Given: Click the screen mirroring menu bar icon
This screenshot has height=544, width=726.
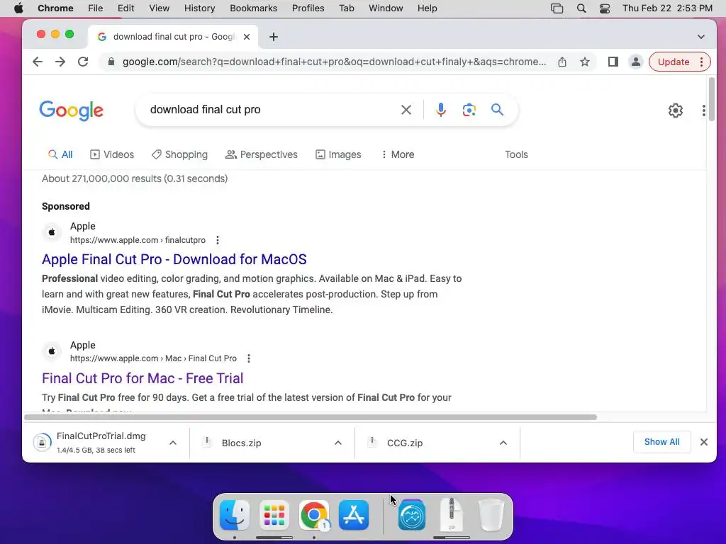Looking at the screenshot, I should tap(557, 8).
